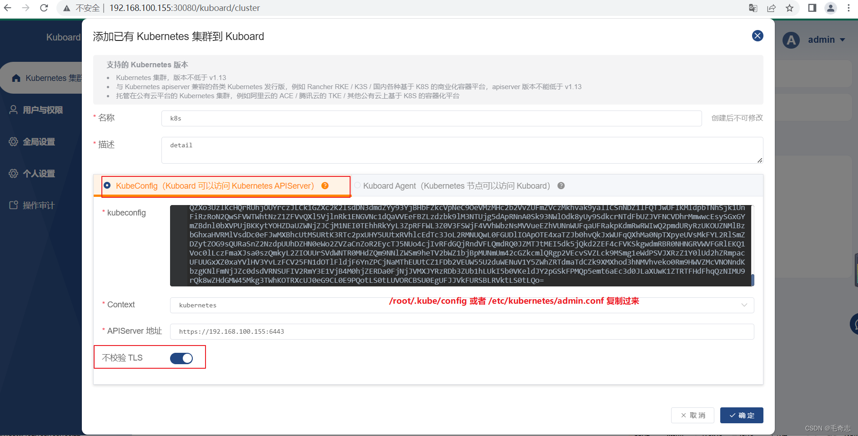This screenshot has width=858, height=436.
Task: Toggle the browser side panel icon
Action: (x=812, y=8)
